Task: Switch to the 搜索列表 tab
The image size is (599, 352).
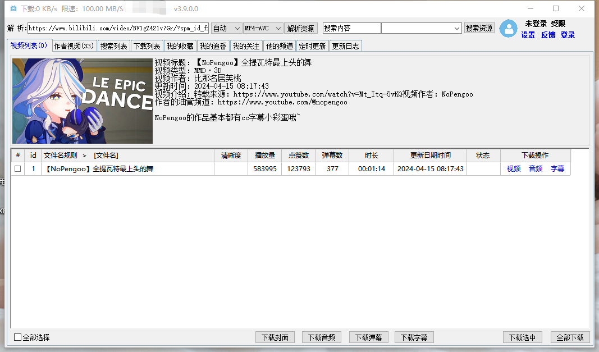Action: tap(113, 46)
